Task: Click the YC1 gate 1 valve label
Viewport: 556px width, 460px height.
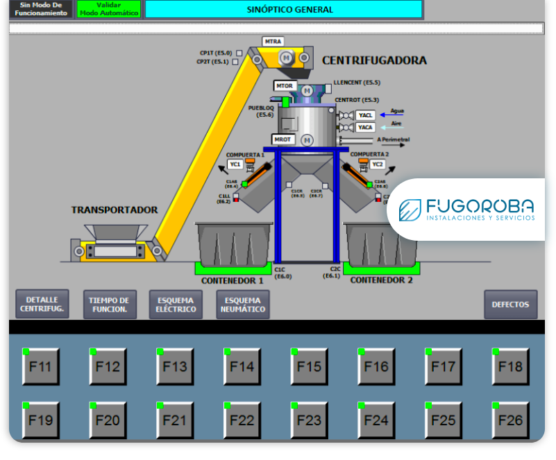Action: [x=235, y=164]
